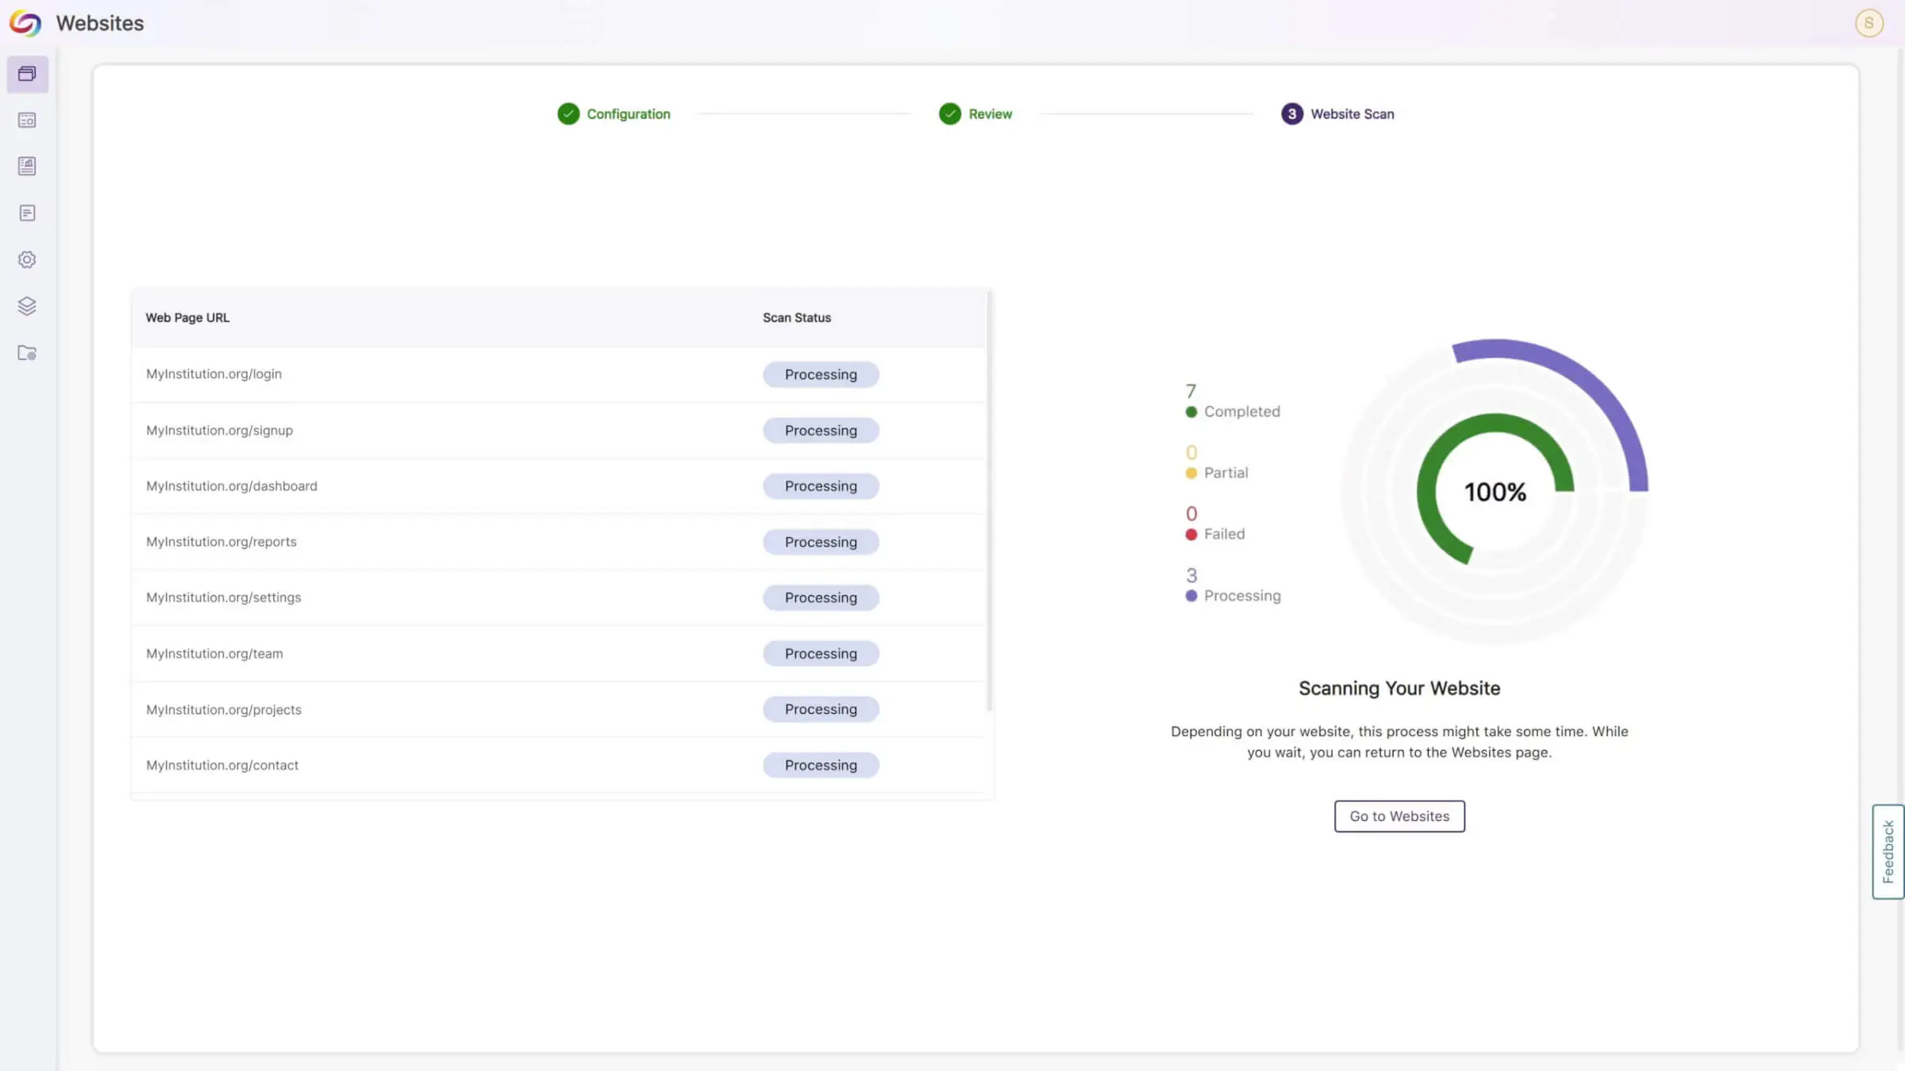Click the Processing badge for team page
This screenshot has width=1905, height=1071.
click(821, 654)
